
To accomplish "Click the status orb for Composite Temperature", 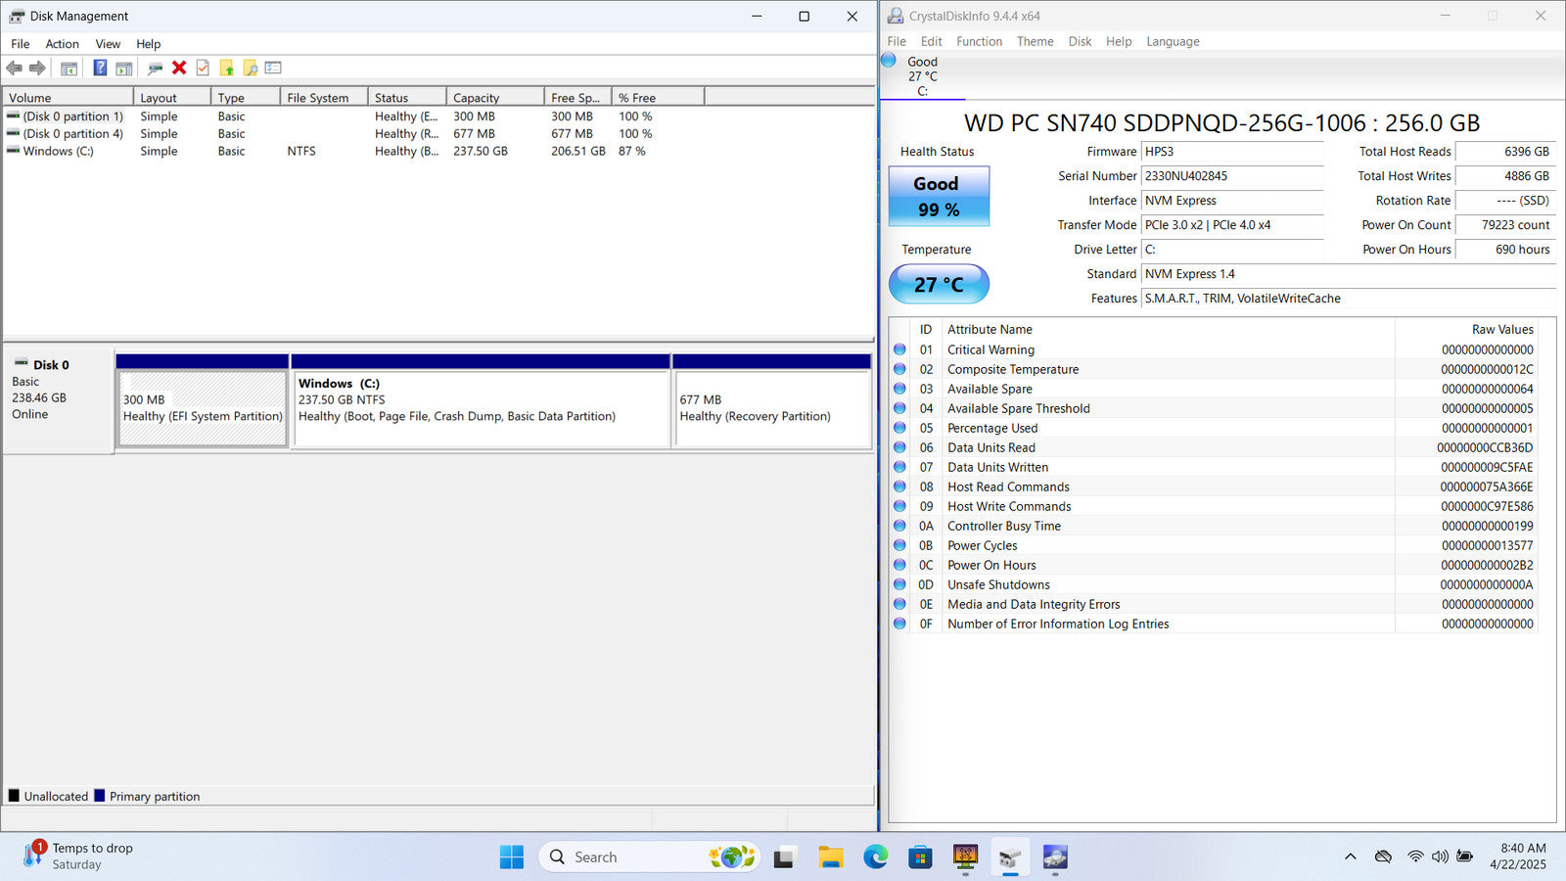I will coord(899,369).
